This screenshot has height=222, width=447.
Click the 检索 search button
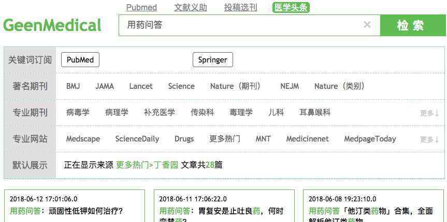pos(413,25)
